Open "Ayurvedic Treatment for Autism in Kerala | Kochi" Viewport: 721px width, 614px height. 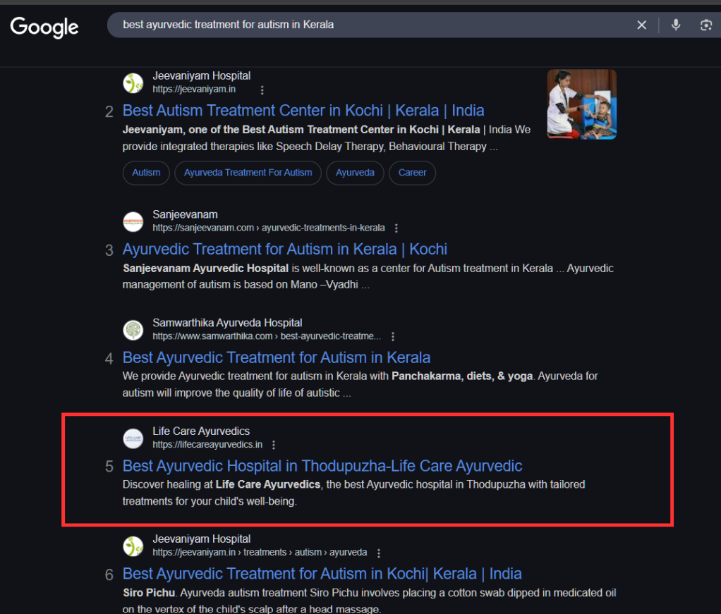pyautogui.click(x=284, y=249)
